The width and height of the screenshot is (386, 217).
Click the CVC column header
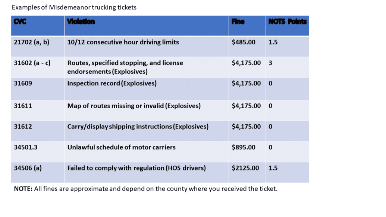[20, 22]
